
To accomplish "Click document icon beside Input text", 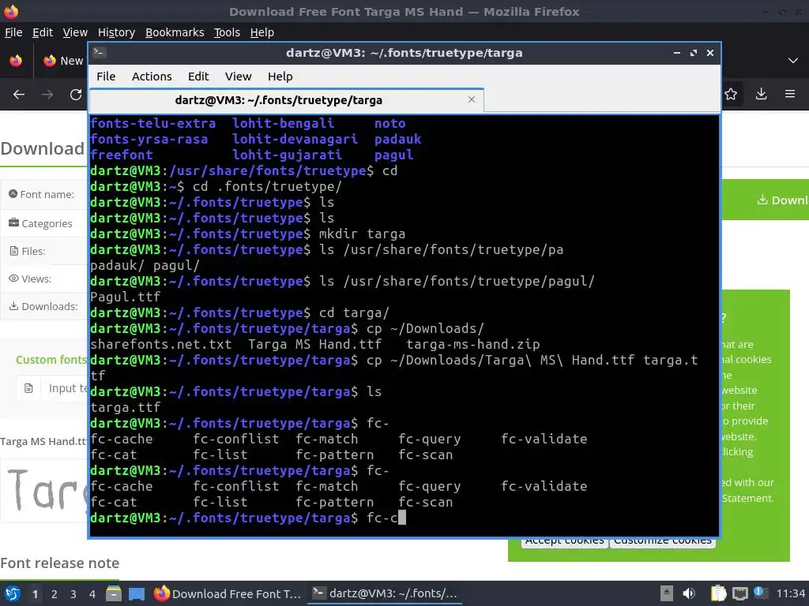I will point(29,388).
